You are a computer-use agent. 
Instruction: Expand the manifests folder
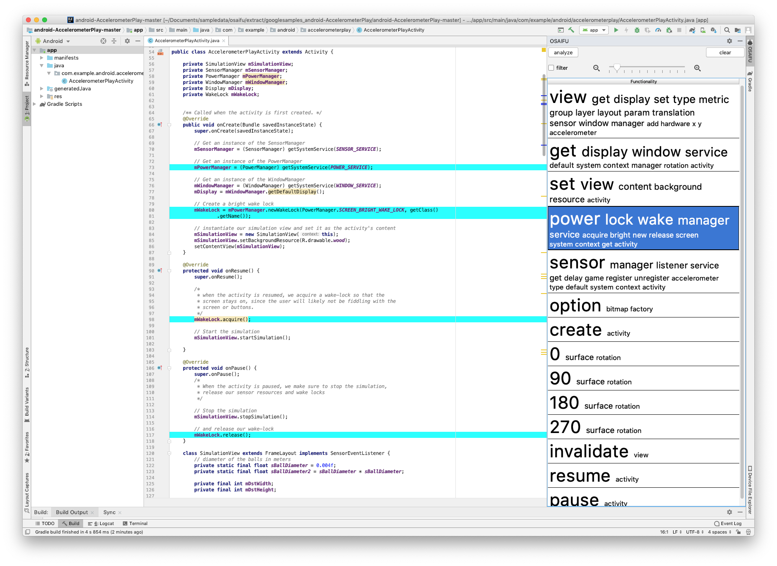(x=42, y=58)
